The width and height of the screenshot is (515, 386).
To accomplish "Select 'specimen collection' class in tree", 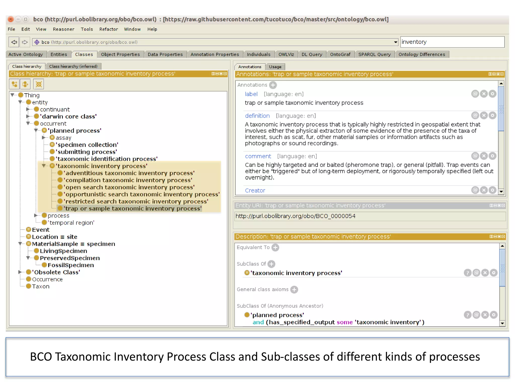I will 87,145.
